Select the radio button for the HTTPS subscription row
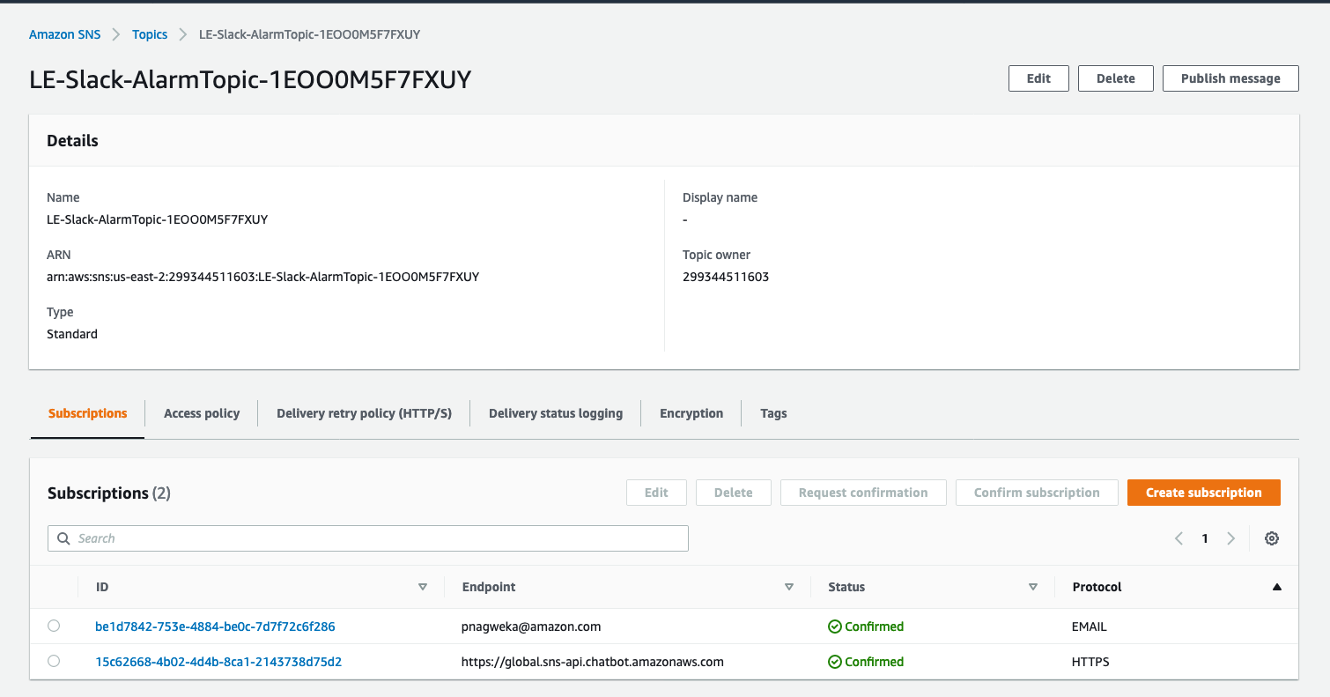The image size is (1330, 697). point(54,661)
